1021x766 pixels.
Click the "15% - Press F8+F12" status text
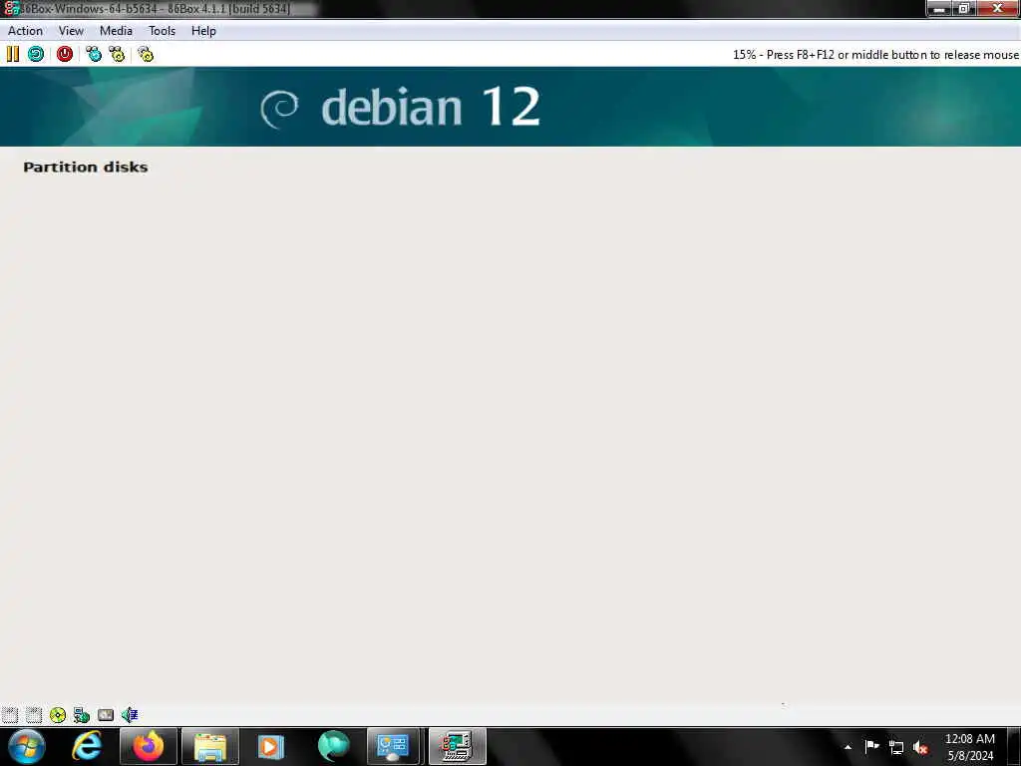(875, 55)
